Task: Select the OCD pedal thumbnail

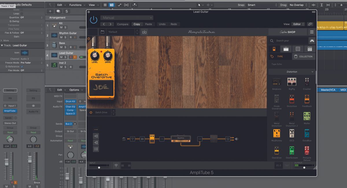Action: [291, 134]
